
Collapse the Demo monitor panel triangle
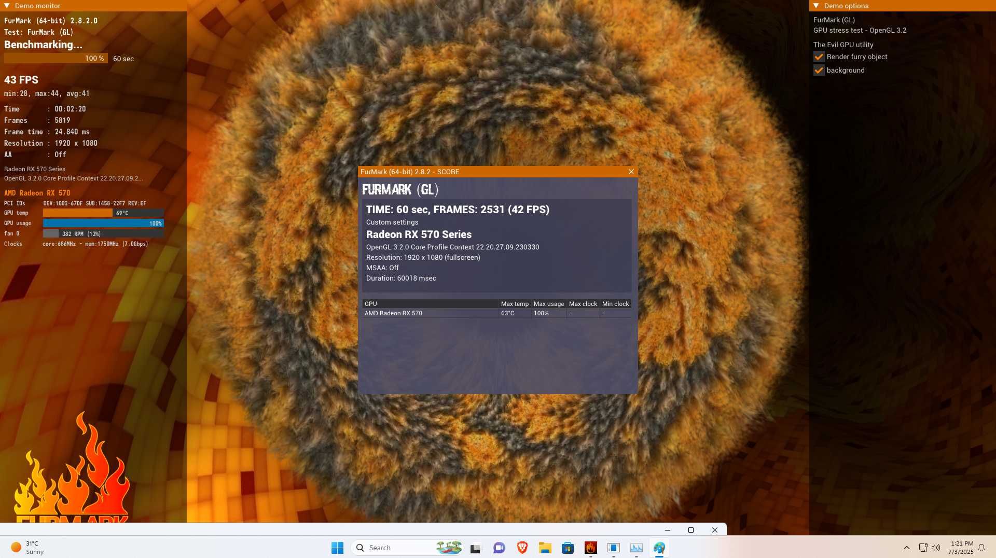pyautogui.click(x=7, y=6)
